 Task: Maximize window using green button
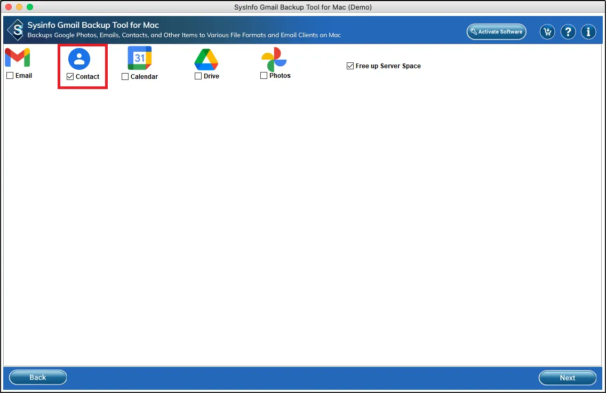coord(30,7)
